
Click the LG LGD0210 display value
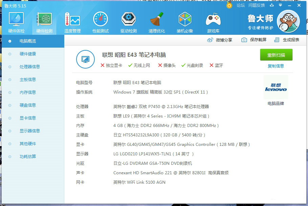(x=153, y=154)
